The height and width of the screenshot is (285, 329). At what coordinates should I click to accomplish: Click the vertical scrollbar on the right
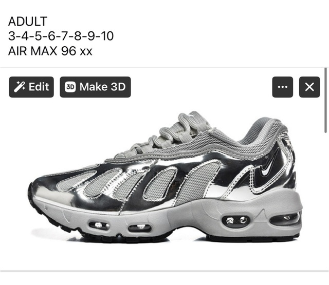pos(325,100)
